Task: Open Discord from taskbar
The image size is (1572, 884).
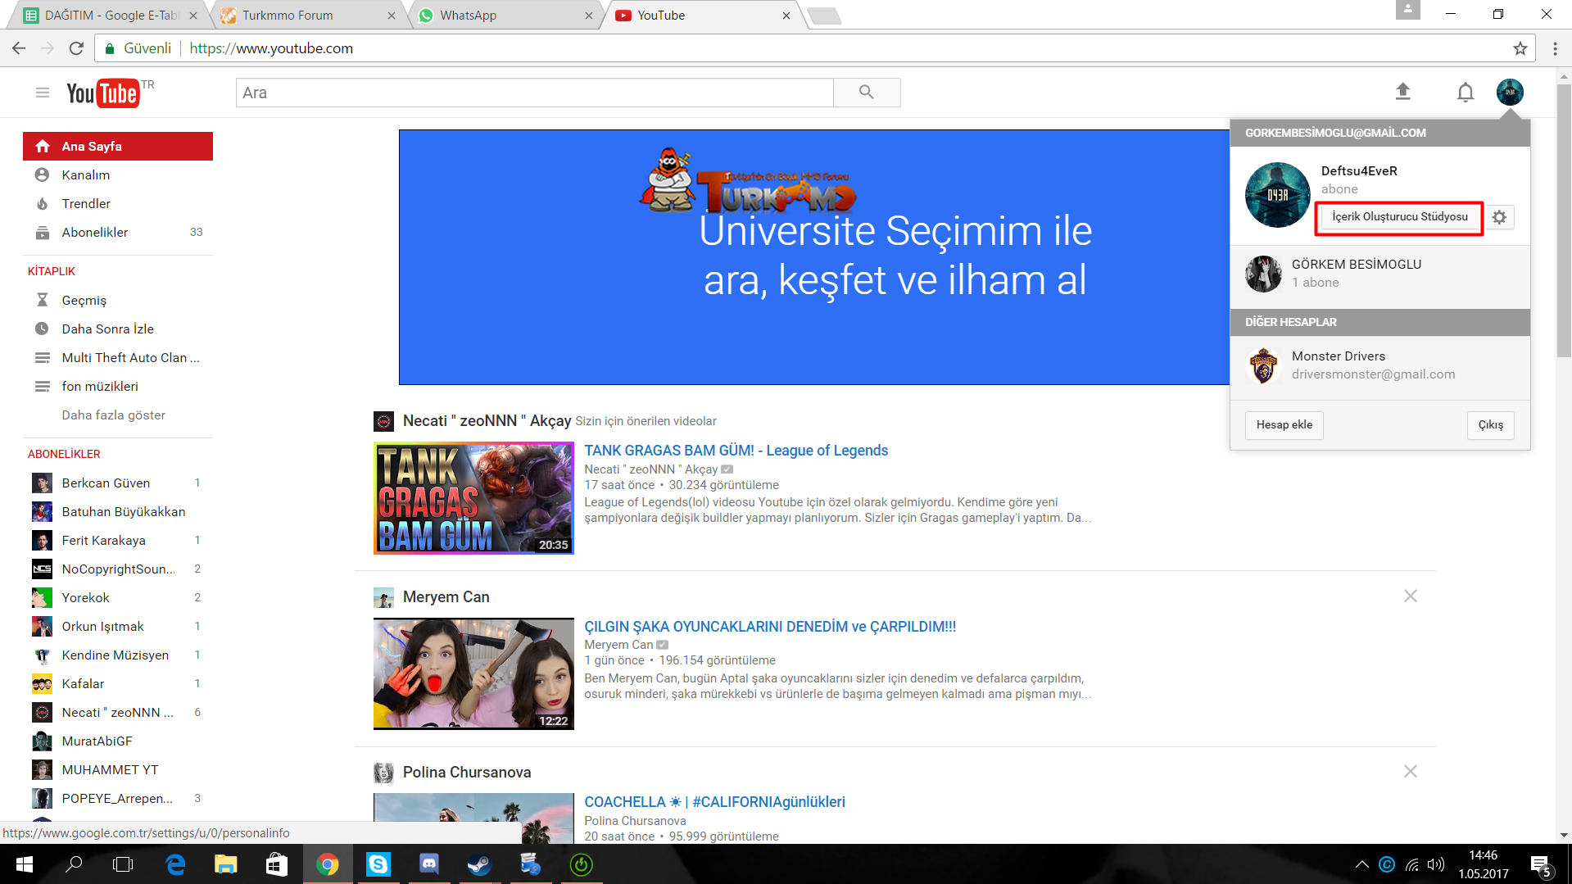Action: [x=429, y=864]
